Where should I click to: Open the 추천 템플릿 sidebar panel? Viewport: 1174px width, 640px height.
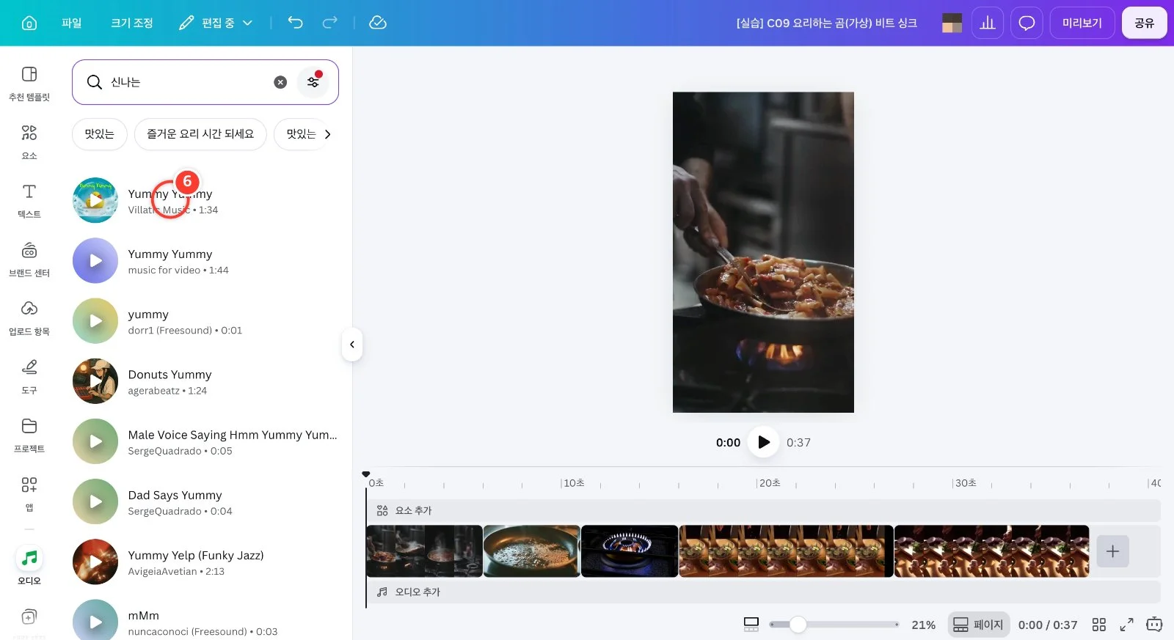(x=29, y=84)
